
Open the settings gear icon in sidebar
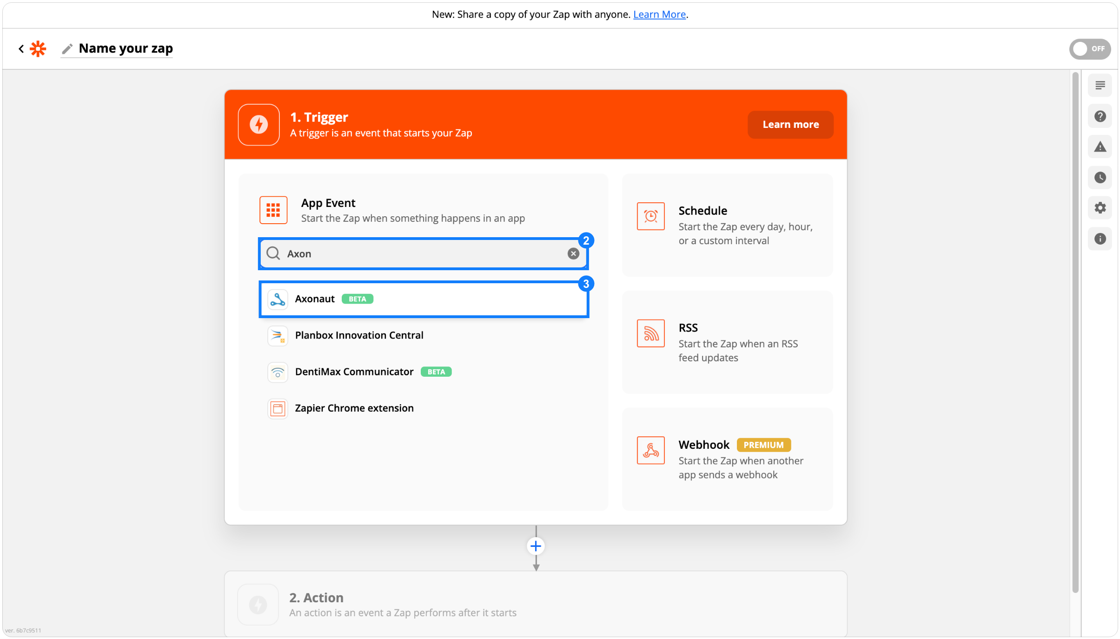pyautogui.click(x=1100, y=208)
